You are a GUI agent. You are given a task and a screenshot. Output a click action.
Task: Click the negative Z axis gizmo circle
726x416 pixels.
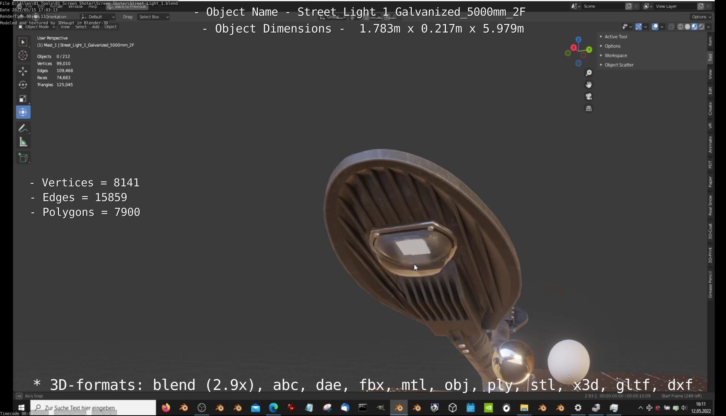point(578,63)
